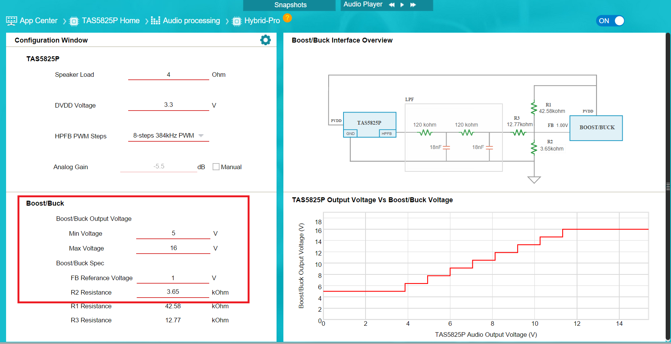The width and height of the screenshot is (671, 344).
Task: Open Configuration Window settings gear
Action: (x=266, y=40)
